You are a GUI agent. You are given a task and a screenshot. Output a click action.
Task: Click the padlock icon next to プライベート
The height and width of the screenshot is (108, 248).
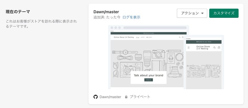coord(126,97)
